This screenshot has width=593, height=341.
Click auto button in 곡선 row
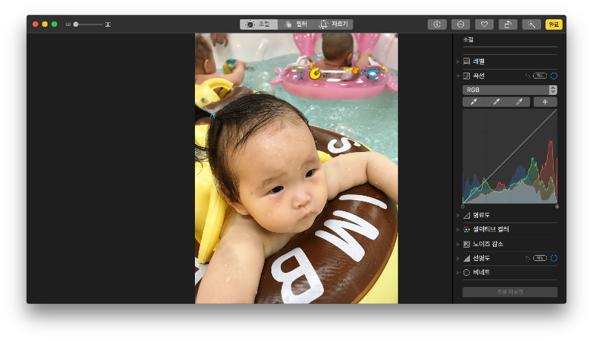pyautogui.click(x=540, y=76)
